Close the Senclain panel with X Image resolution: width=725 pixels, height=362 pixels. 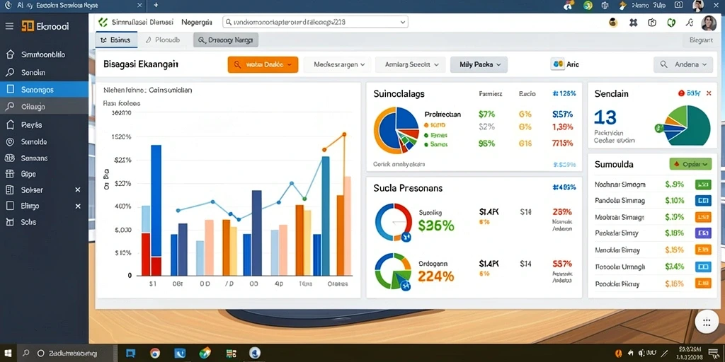coord(708,93)
